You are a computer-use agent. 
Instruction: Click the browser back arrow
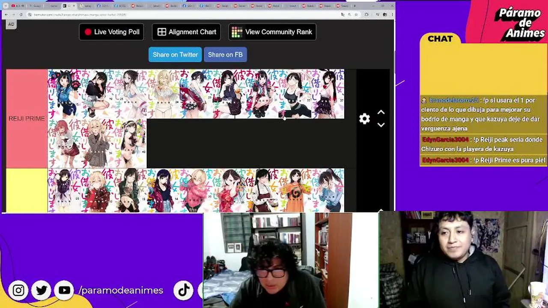point(6,15)
